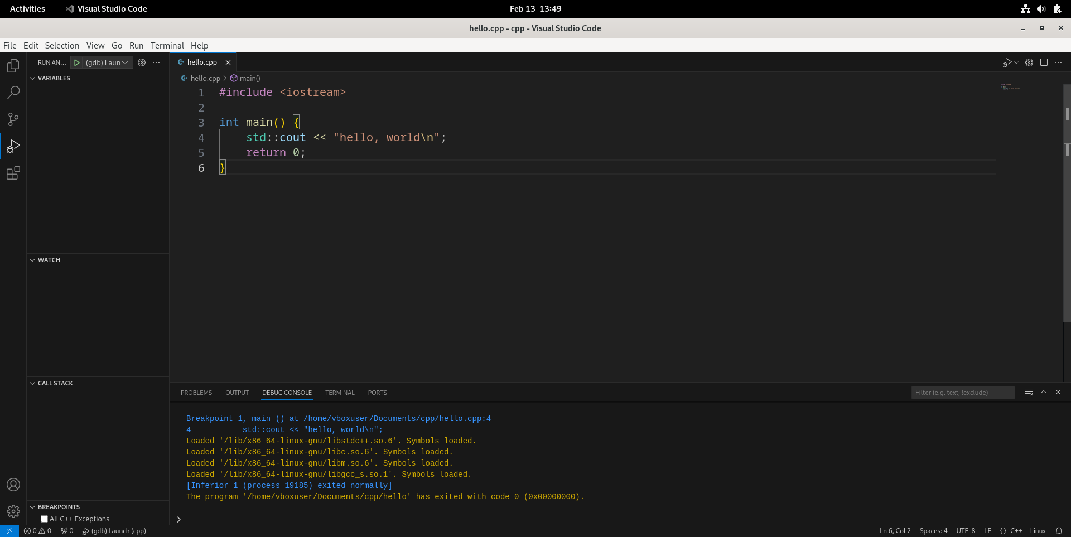The image size is (1071, 537).
Task: Open the Help menu
Action: point(199,46)
